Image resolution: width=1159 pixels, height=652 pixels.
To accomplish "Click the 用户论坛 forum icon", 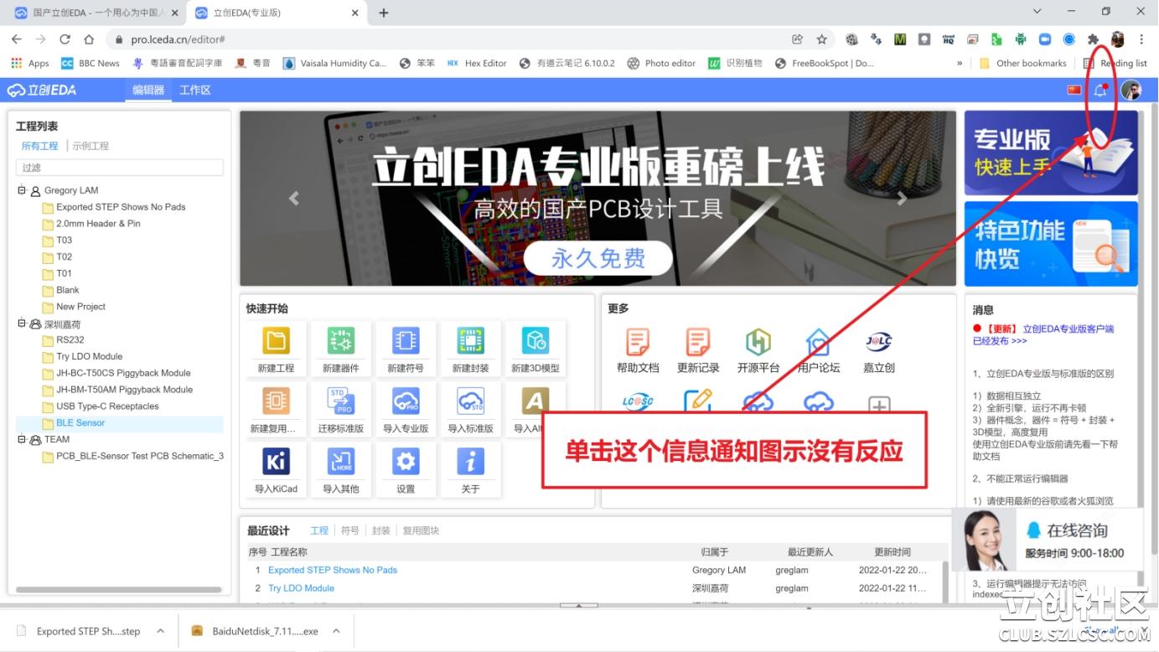I will (x=818, y=342).
